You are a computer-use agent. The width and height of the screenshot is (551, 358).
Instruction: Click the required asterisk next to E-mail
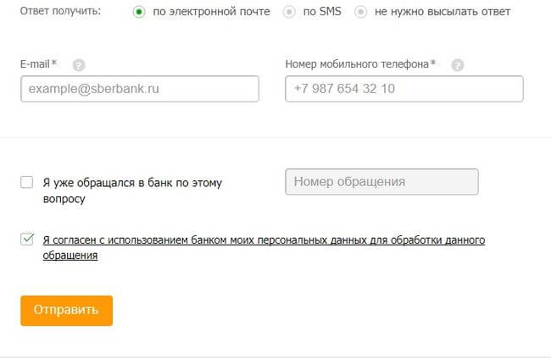(x=54, y=63)
